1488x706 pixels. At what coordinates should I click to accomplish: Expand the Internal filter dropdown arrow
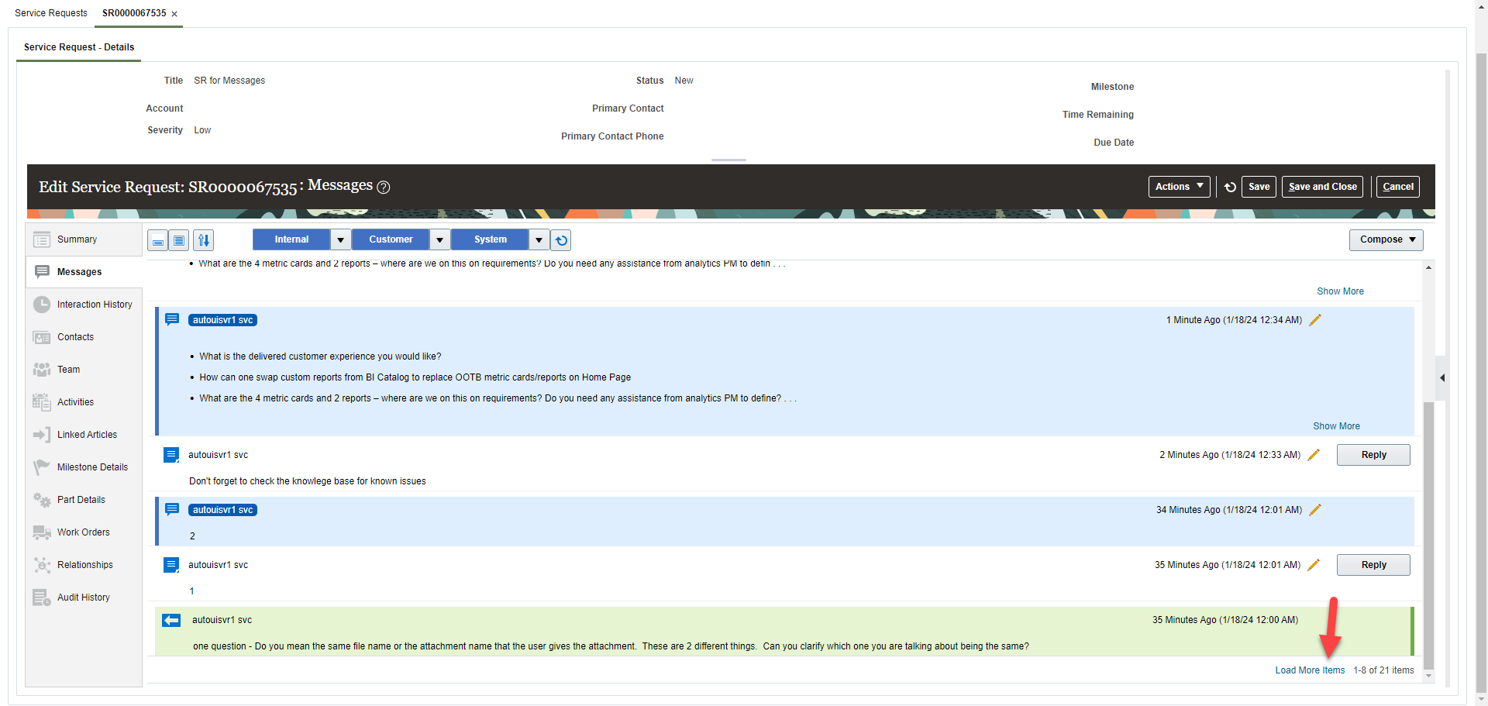339,239
